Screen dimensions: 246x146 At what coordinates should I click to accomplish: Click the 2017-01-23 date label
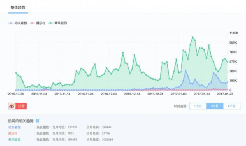pyautogui.click(x=225, y=94)
